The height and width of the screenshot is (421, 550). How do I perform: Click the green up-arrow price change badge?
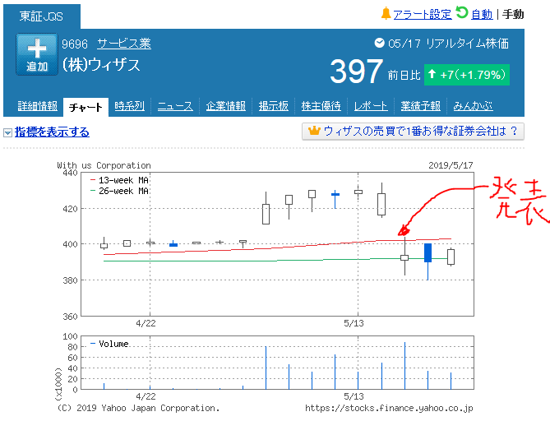click(x=466, y=75)
